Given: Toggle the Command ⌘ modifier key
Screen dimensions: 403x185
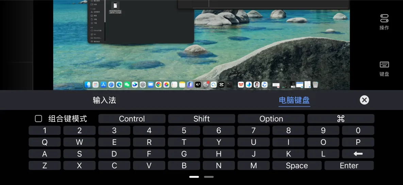Looking at the screenshot, I should (341, 119).
